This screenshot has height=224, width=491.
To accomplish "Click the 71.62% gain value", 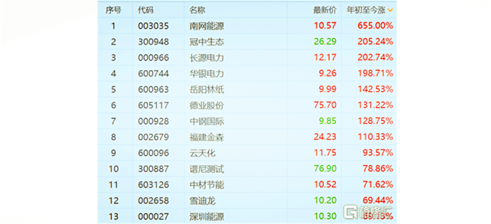I will 378,185.
